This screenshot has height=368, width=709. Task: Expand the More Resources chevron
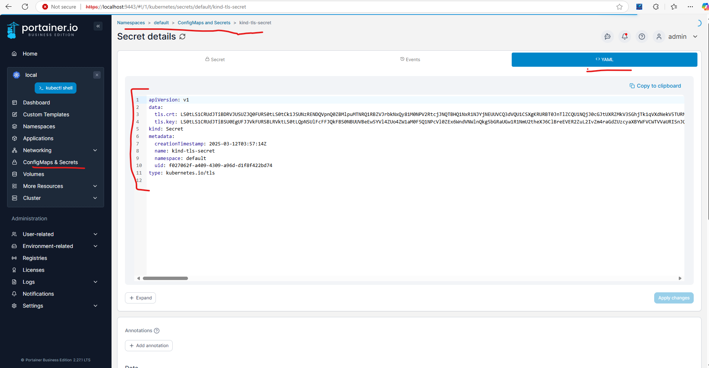pyautogui.click(x=95, y=186)
